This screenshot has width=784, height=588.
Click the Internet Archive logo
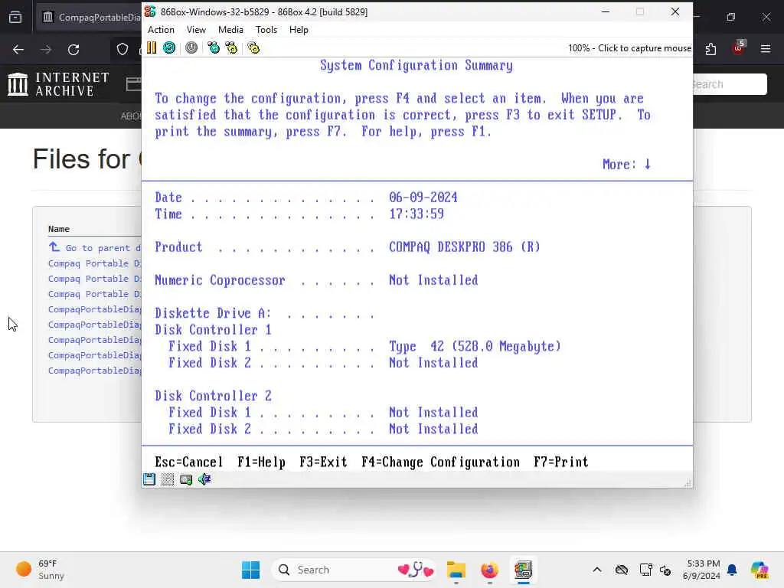click(59, 84)
